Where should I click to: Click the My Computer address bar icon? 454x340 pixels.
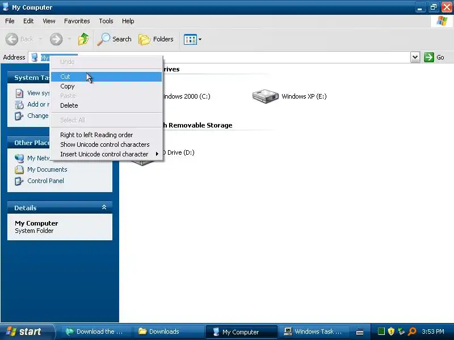[x=35, y=57]
